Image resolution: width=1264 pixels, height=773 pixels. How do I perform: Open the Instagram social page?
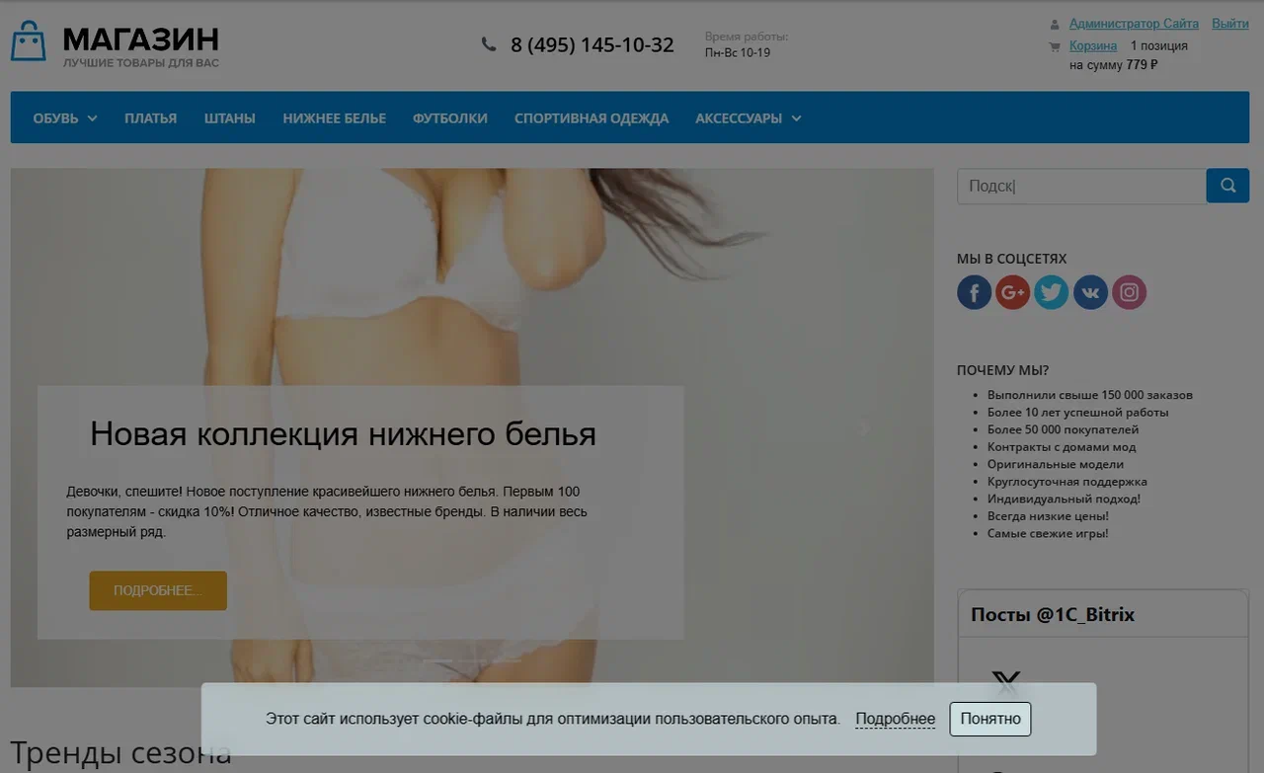point(1130,292)
